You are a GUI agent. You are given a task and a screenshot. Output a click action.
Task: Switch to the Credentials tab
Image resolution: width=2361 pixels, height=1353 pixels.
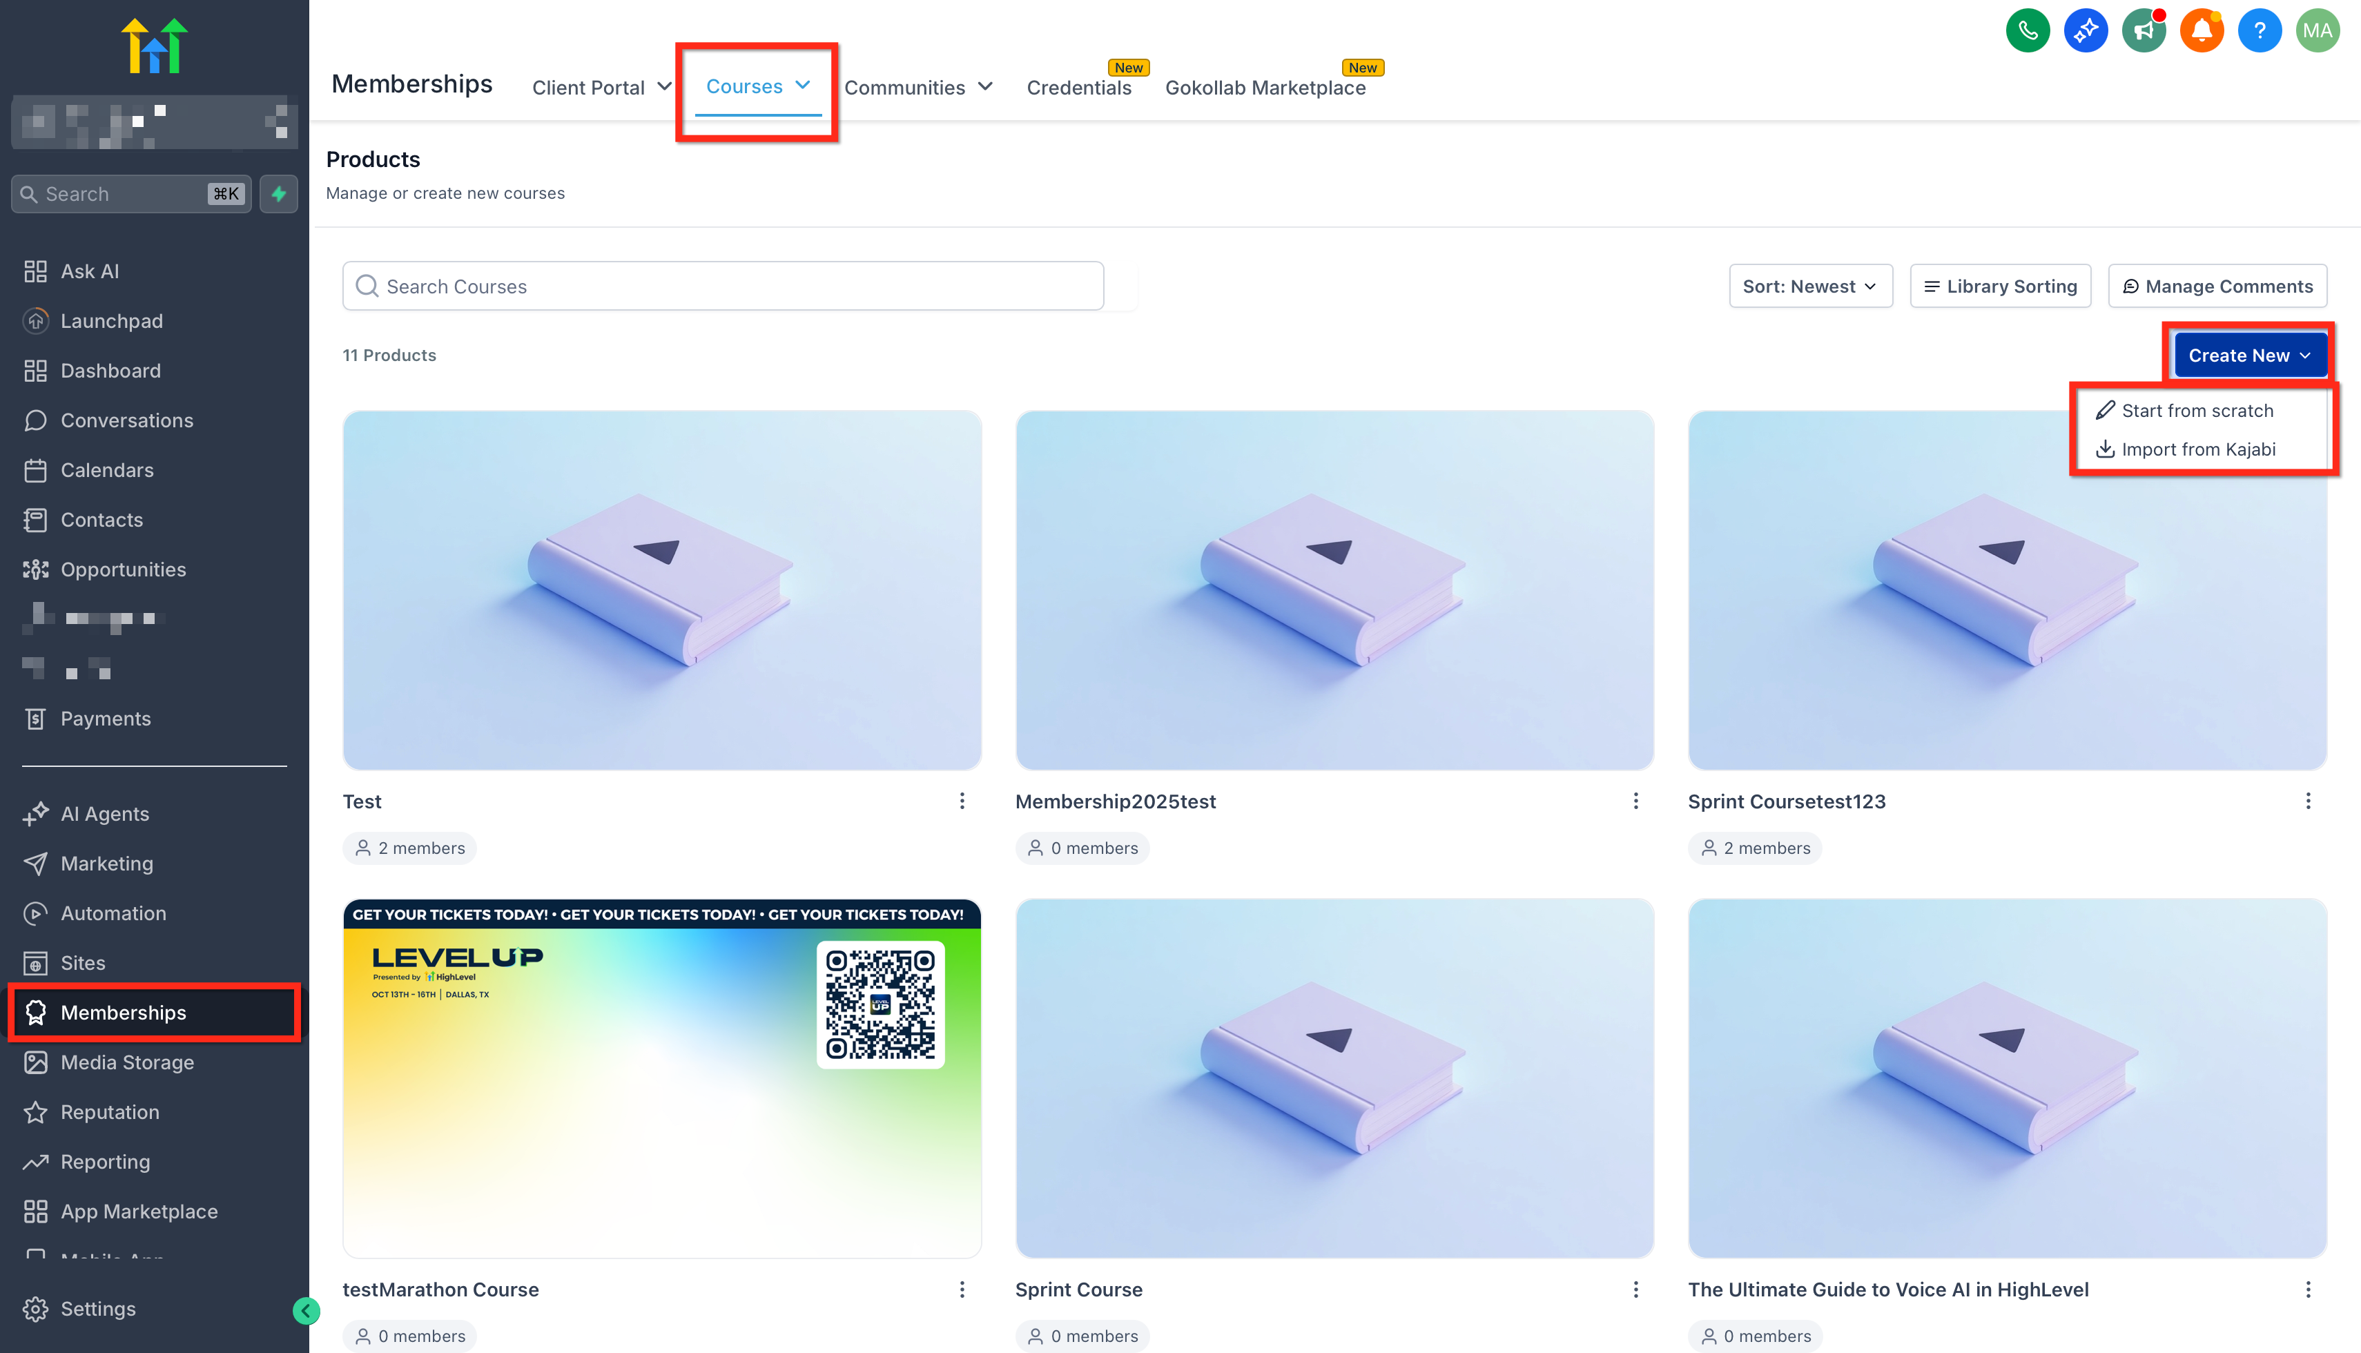pyautogui.click(x=1078, y=88)
